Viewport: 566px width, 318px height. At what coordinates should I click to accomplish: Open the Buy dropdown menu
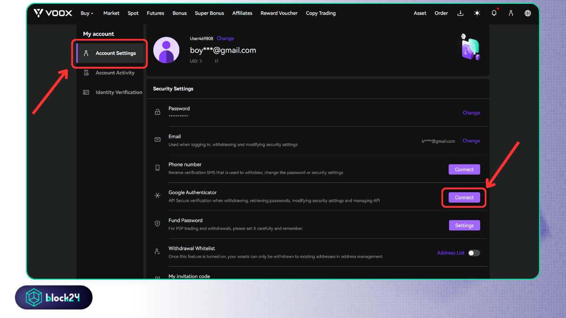(x=87, y=13)
